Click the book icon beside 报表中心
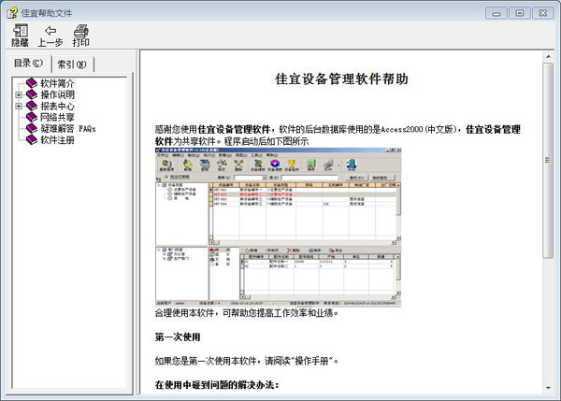Screen dimensions: 561x401 pyautogui.click(x=32, y=106)
